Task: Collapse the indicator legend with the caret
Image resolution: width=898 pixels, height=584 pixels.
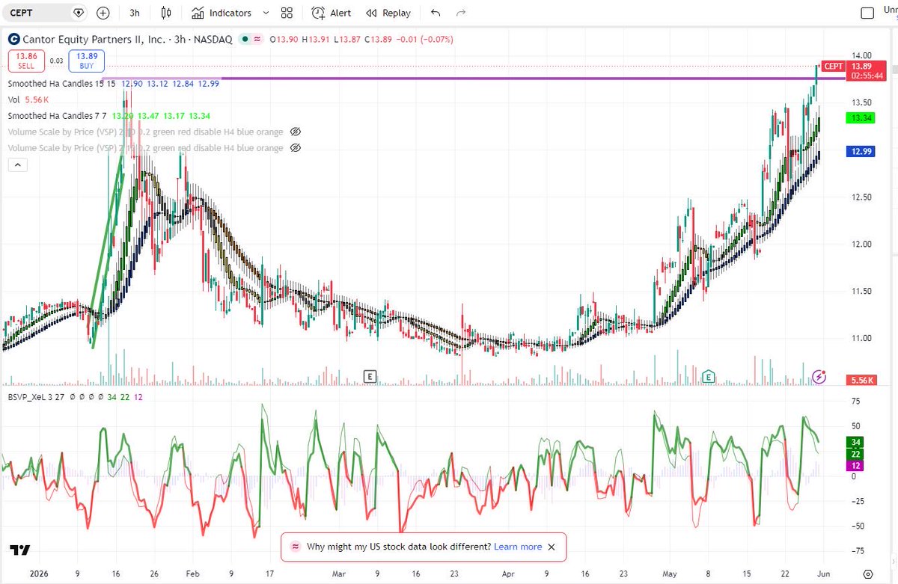Action: (18, 165)
